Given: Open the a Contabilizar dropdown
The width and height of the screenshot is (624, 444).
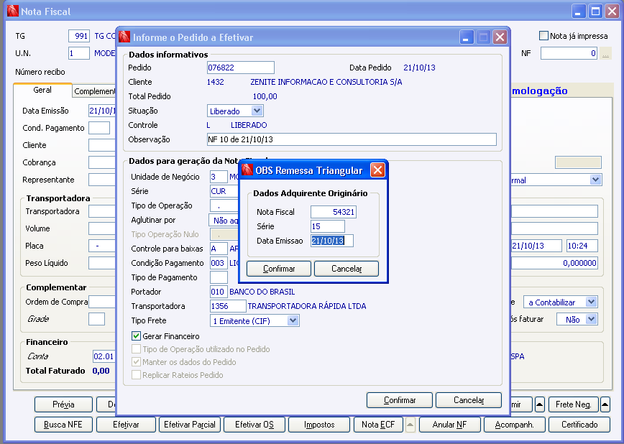Looking at the screenshot, I should (591, 302).
